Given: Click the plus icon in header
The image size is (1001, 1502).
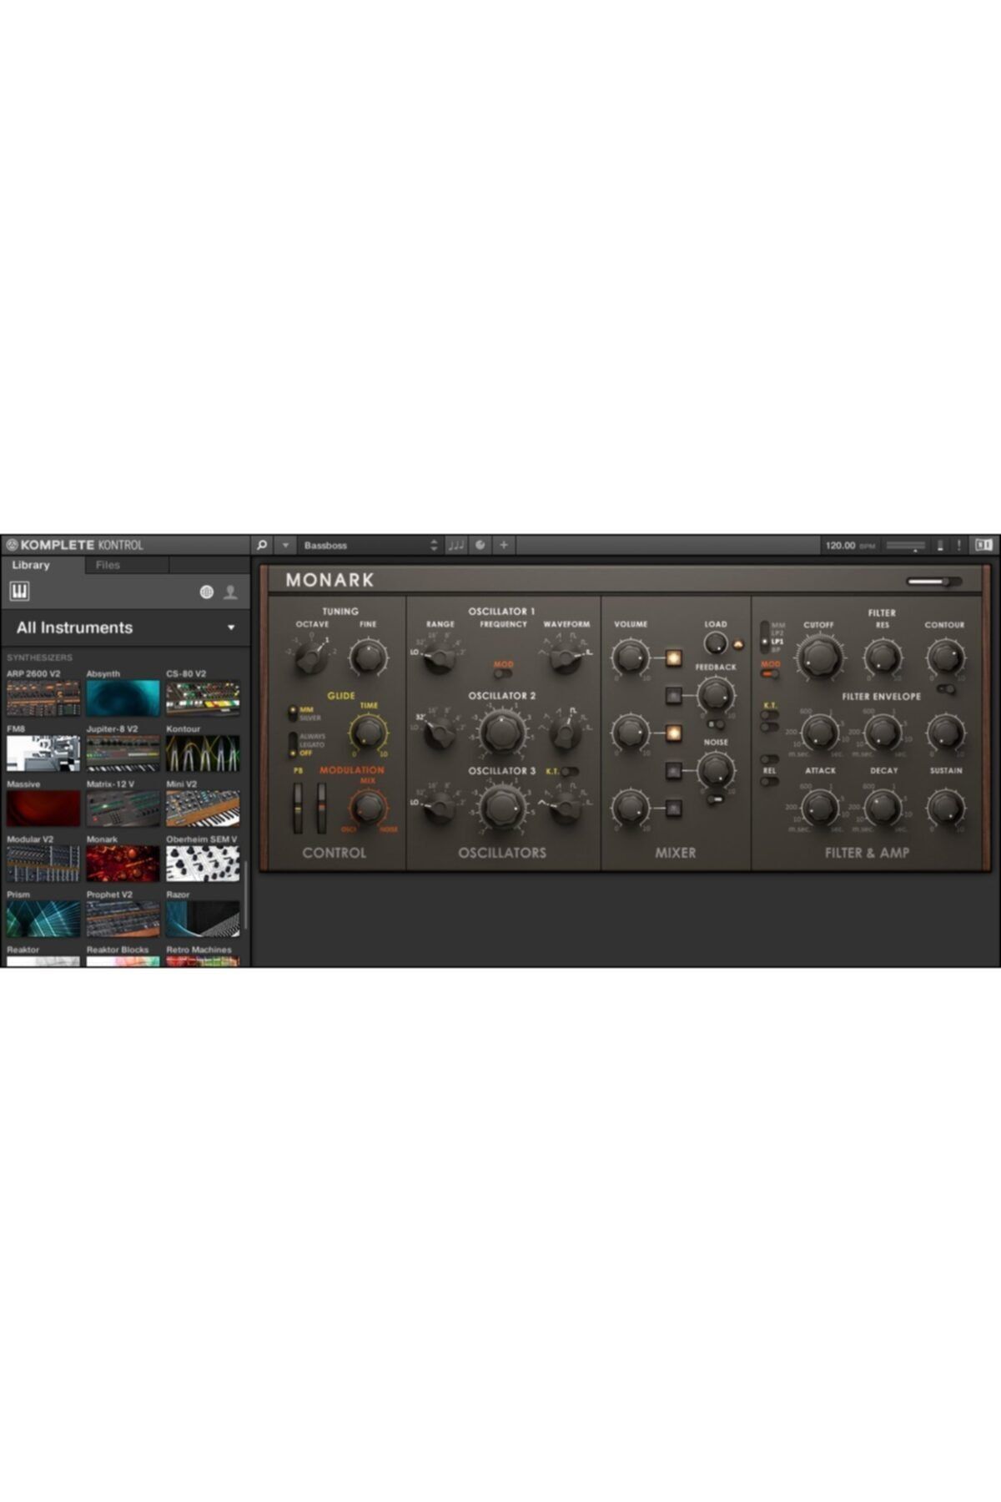Looking at the screenshot, I should click(x=504, y=545).
